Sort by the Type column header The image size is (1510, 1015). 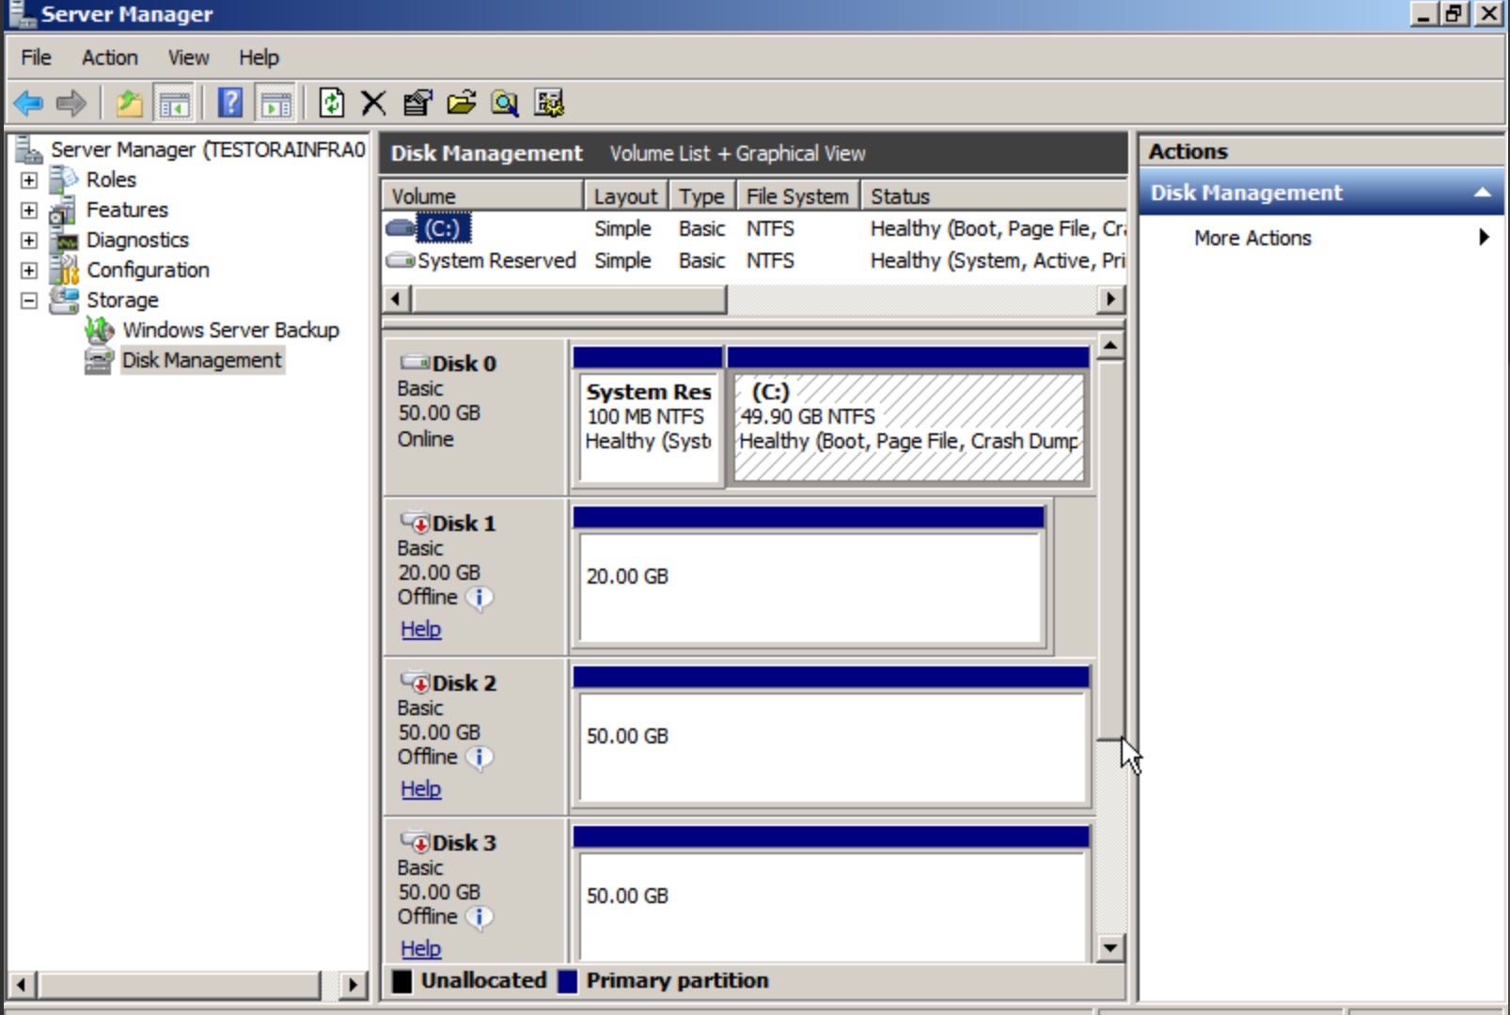(x=701, y=195)
